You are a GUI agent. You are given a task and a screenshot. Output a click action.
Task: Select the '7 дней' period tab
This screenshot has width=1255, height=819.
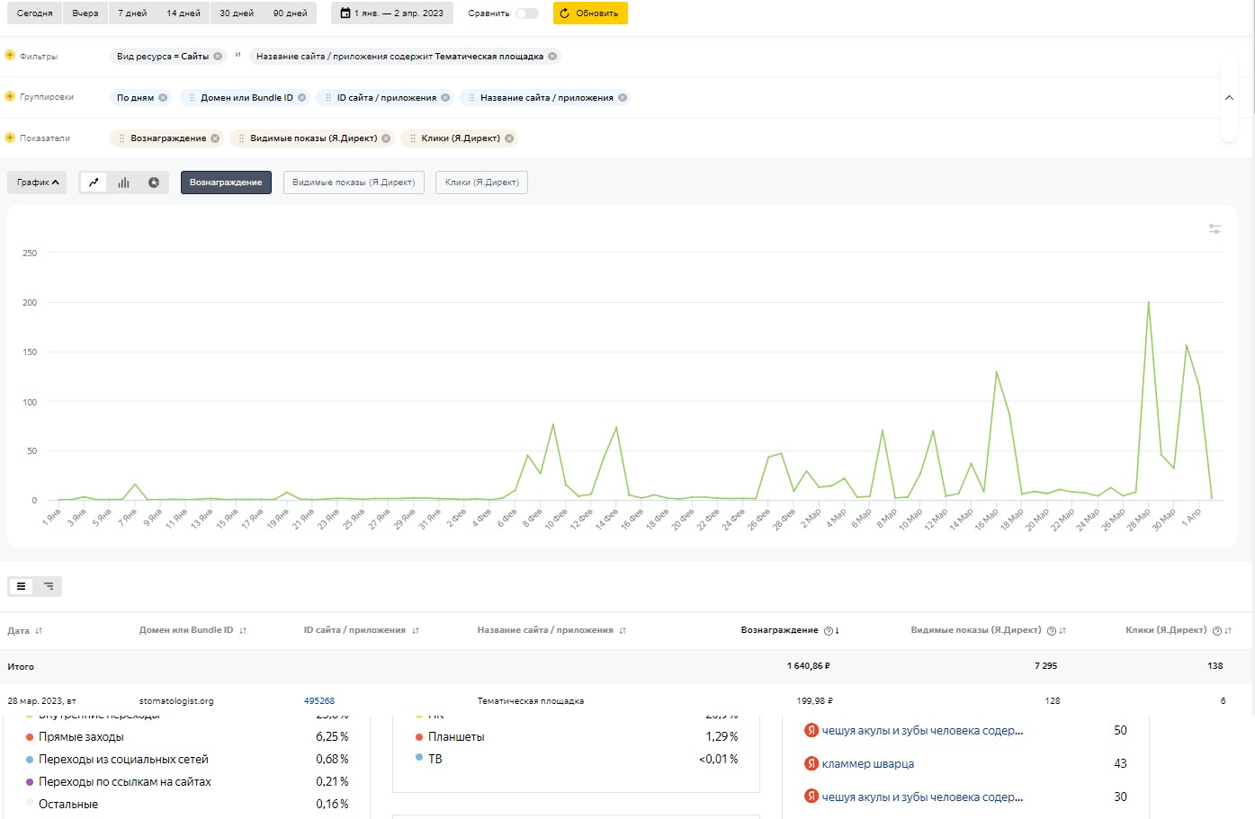tap(132, 13)
